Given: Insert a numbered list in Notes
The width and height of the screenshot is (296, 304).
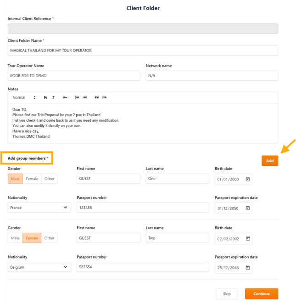Looking at the screenshot, I should coord(77,98).
